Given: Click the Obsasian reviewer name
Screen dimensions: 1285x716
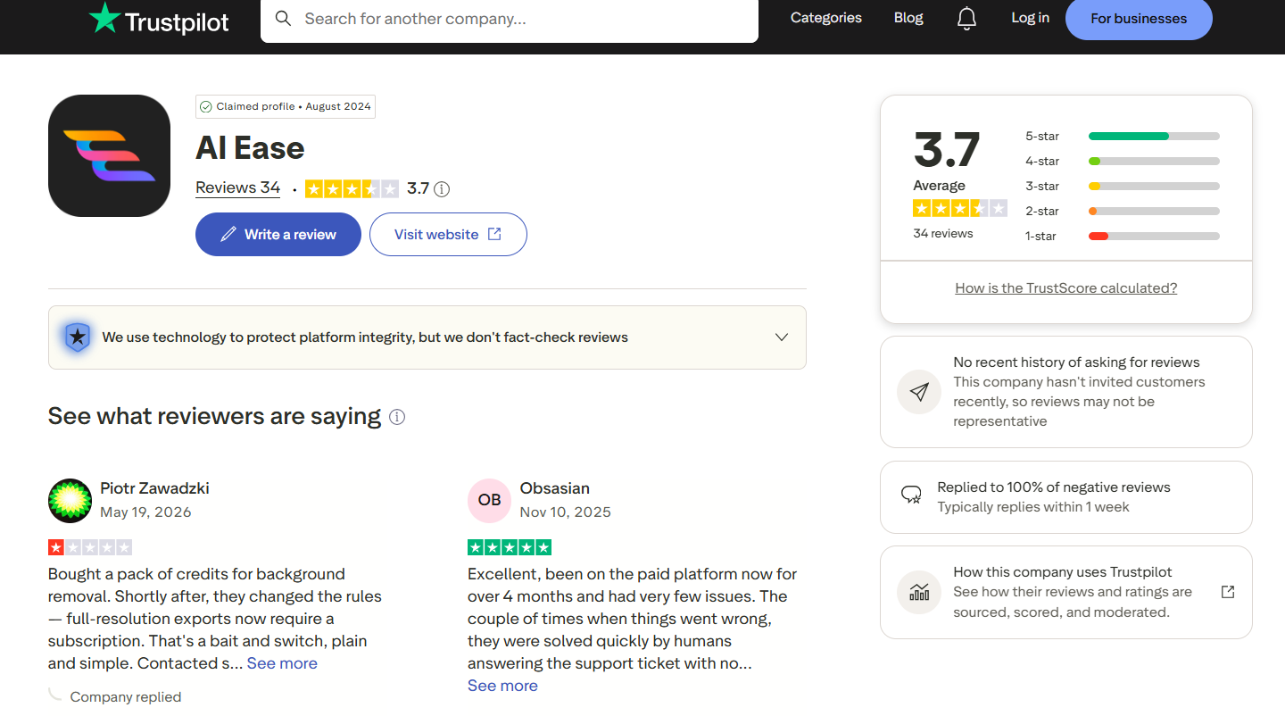Looking at the screenshot, I should pos(555,488).
